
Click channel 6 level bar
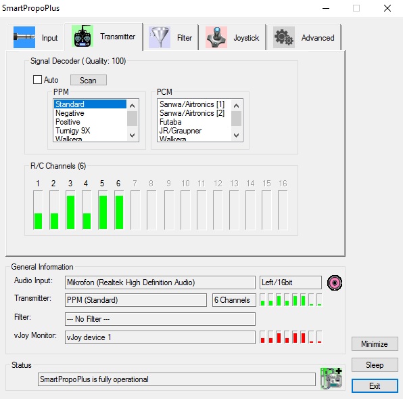click(x=119, y=210)
